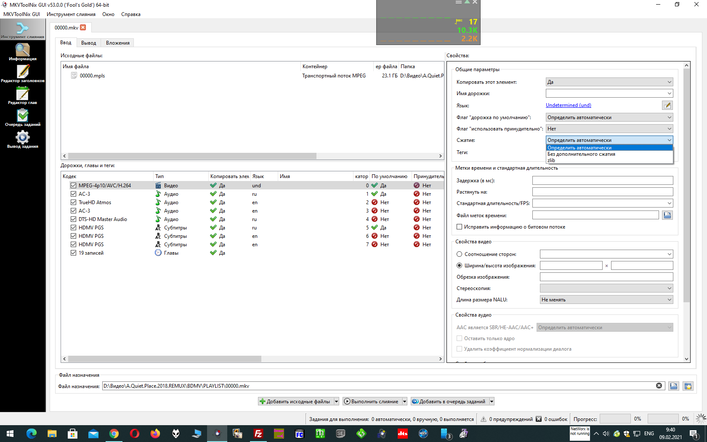Select the Соотношение сторон radio button
Image resolution: width=707 pixels, height=442 pixels.
460,254
